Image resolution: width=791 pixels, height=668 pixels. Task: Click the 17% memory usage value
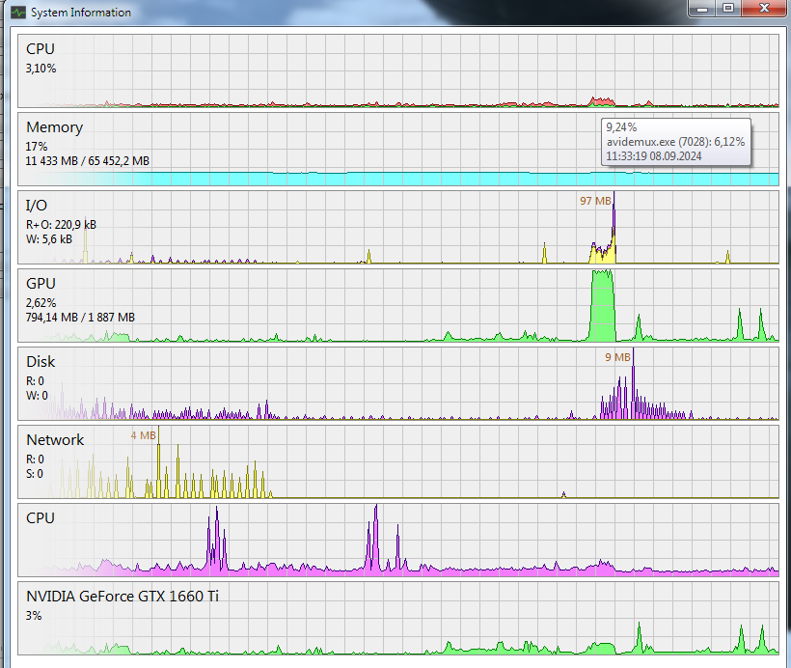point(37,147)
